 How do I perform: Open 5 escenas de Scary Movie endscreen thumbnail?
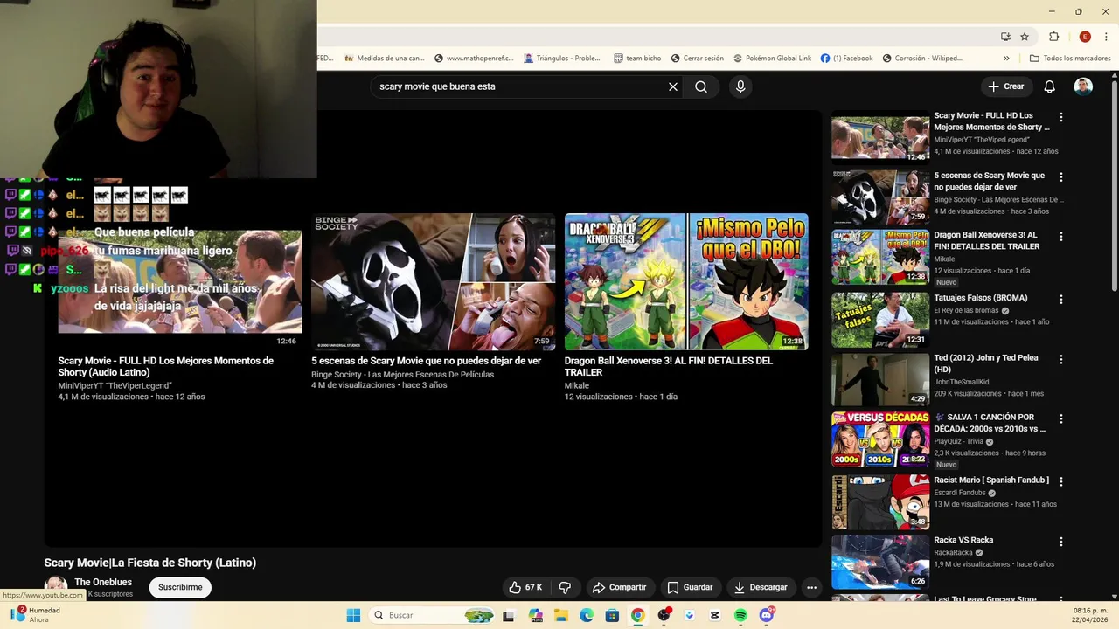point(433,282)
